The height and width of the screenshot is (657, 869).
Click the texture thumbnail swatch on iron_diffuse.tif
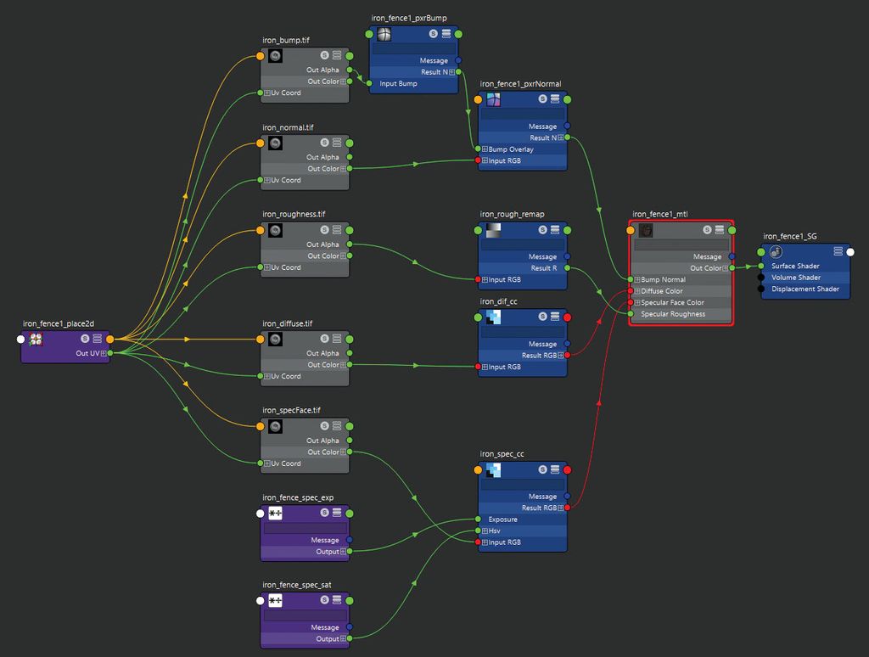tap(274, 338)
